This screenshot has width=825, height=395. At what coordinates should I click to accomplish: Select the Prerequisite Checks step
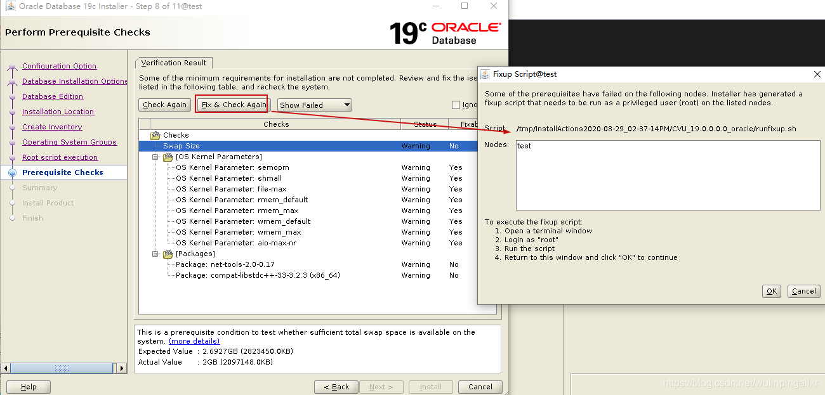pos(62,172)
